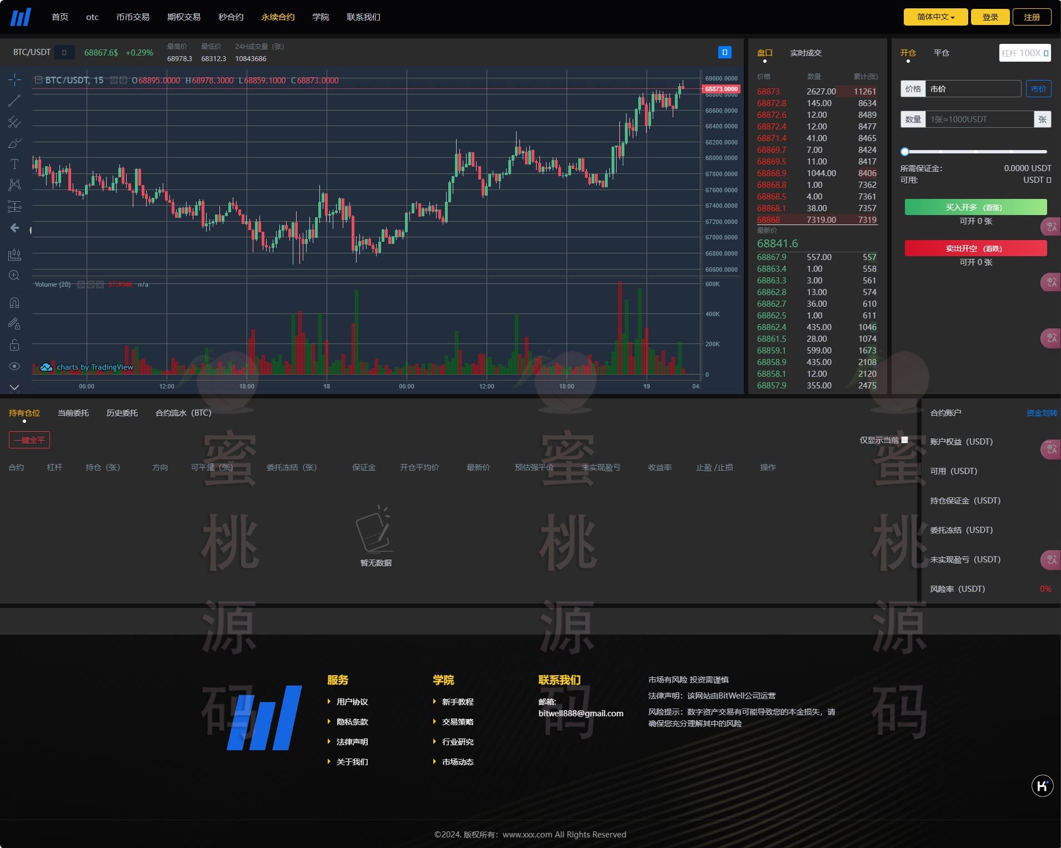
Task: Open the 当前委托 tab
Action: tap(73, 413)
